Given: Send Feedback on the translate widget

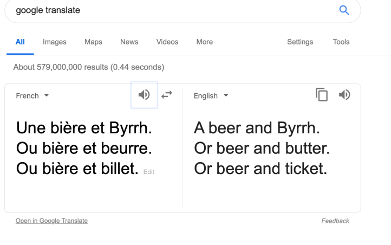Looking at the screenshot, I should [x=335, y=221].
